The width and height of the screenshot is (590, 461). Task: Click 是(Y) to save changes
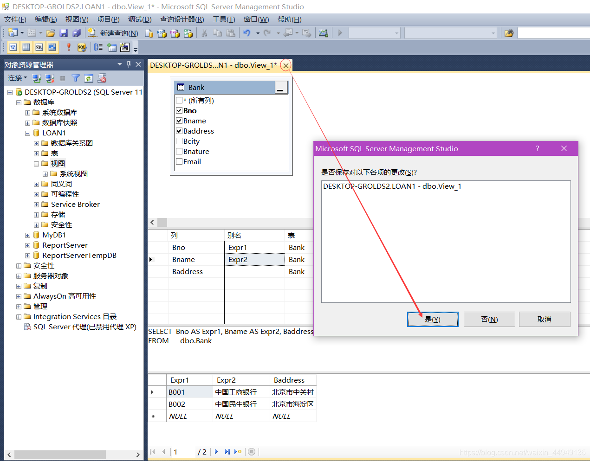click(x=433, y=319)
